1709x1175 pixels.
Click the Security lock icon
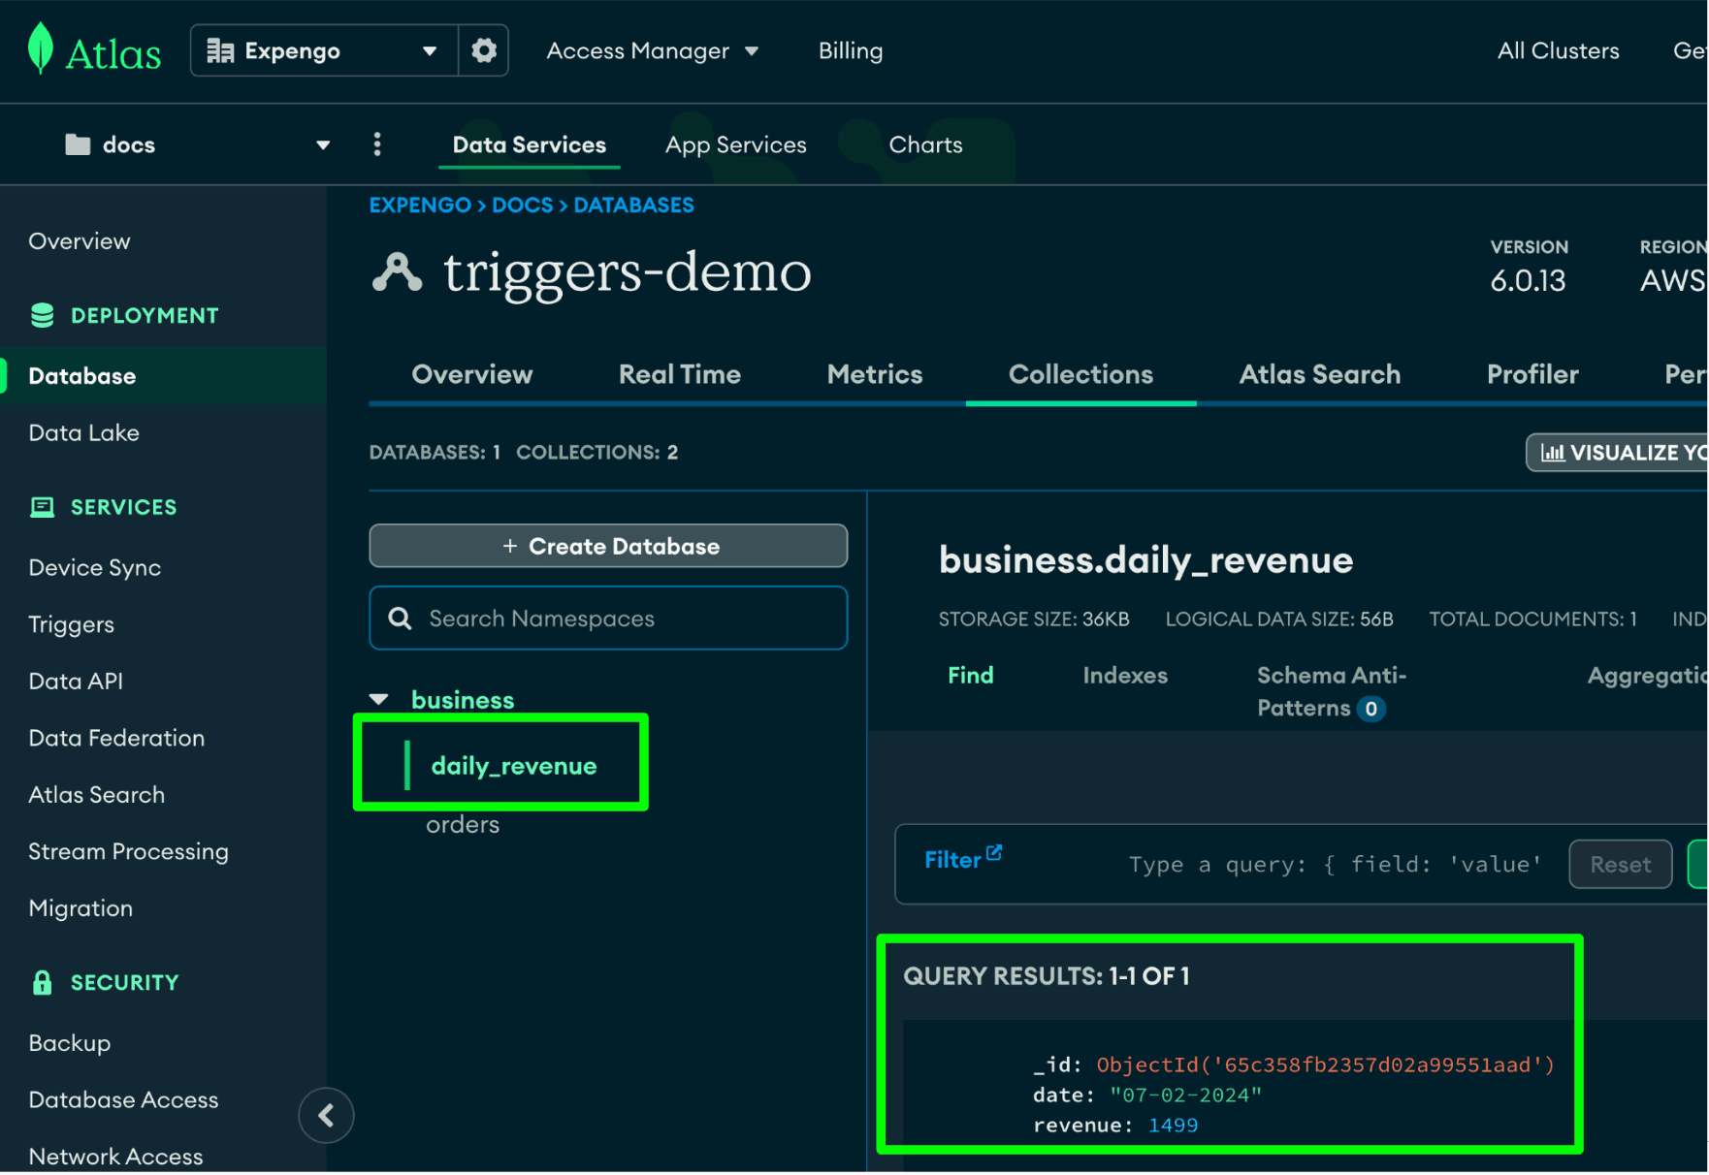(x=42, y=983)
